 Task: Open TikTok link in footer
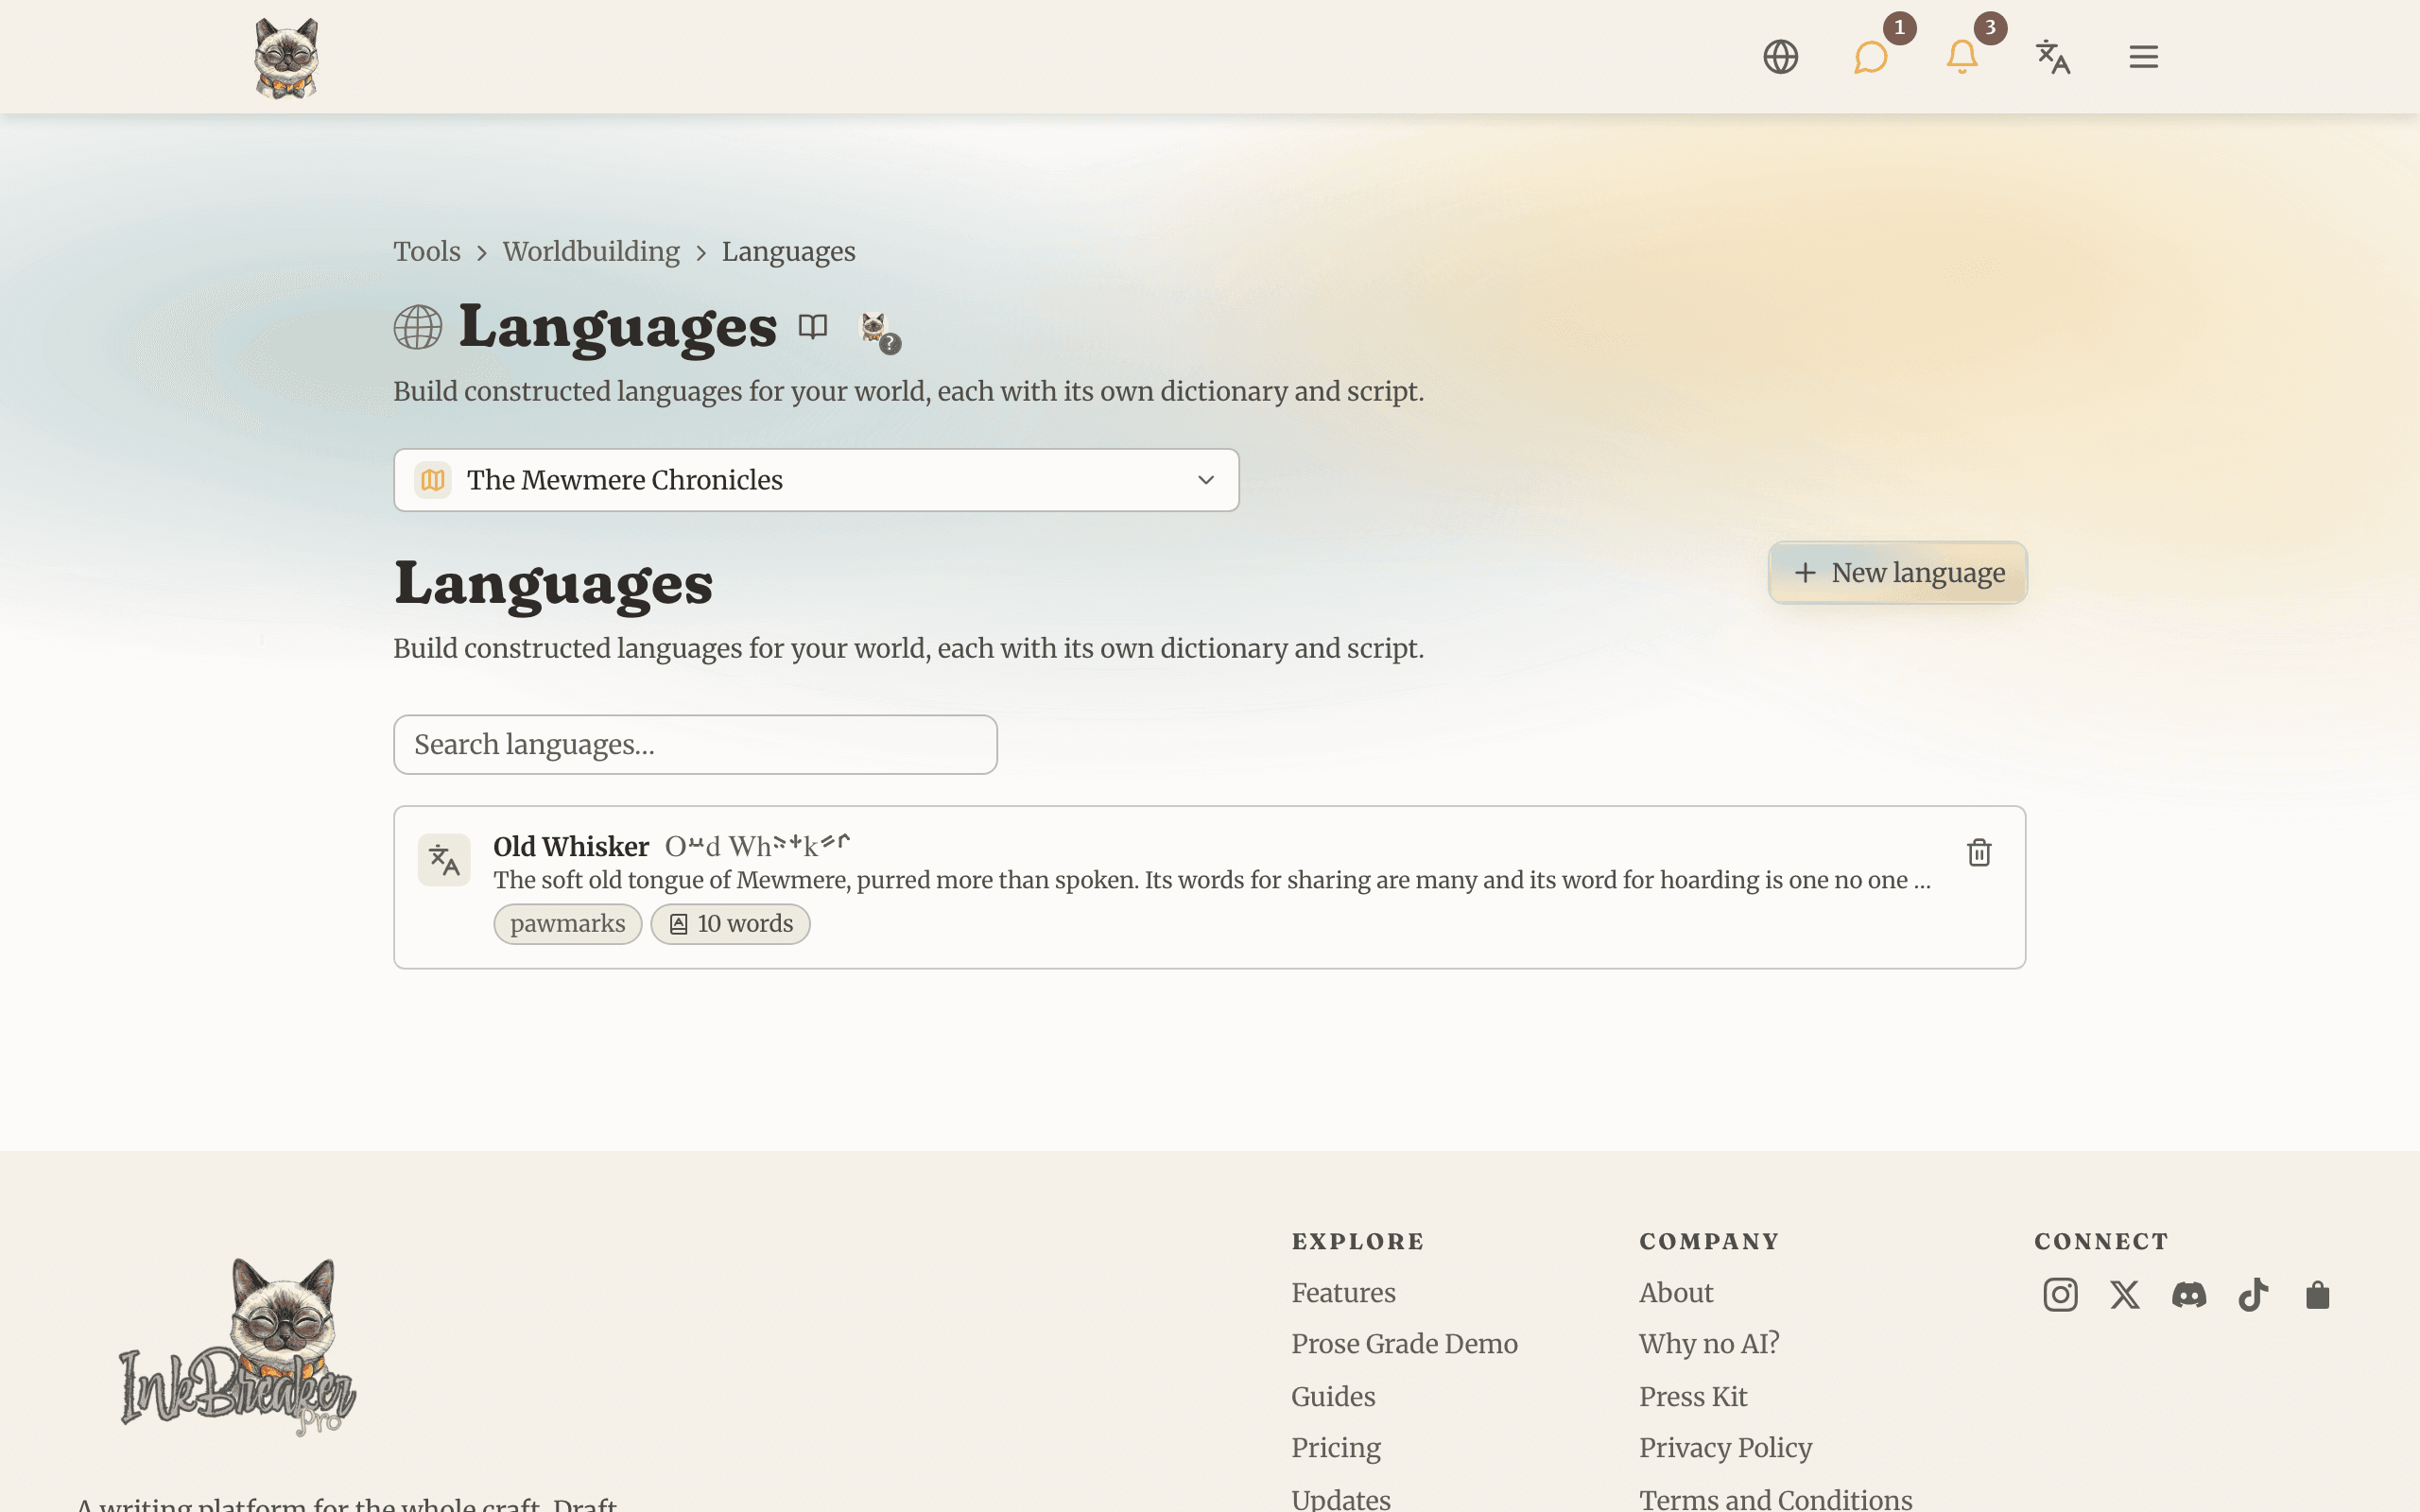2253,1295
